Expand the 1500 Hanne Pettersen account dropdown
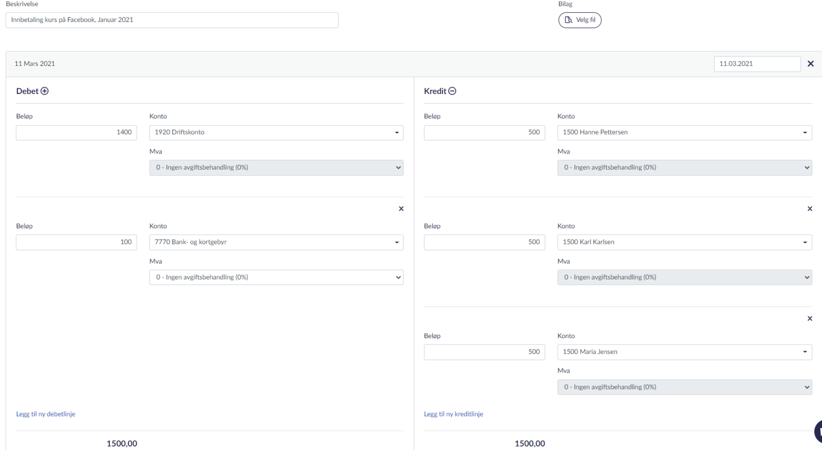This screenshot has height=450, width=822. (684, 132)
